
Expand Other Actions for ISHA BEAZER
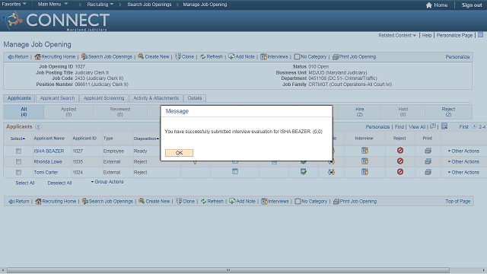[463, 151]
